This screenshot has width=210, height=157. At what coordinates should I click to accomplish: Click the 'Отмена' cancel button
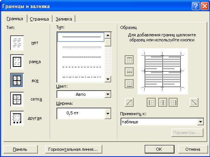[193, 149]
